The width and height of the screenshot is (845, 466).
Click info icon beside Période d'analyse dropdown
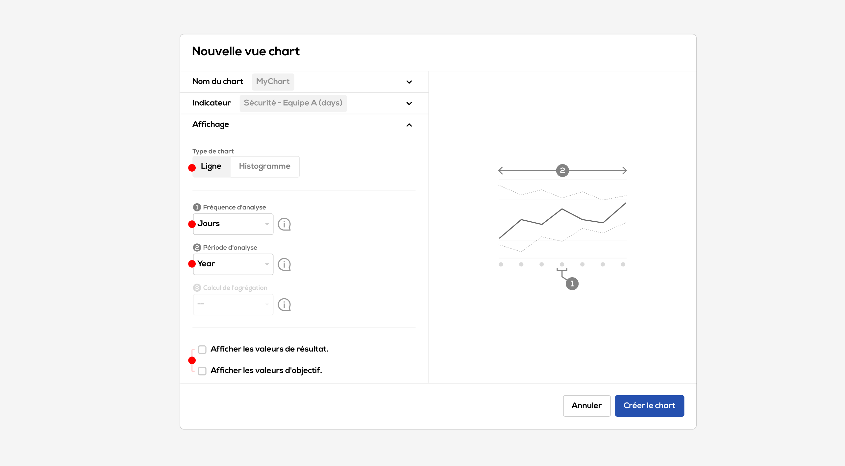pyautogui.click(x=284, y=264)
